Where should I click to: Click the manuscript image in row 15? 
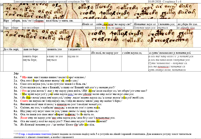(x=100, y=11)
